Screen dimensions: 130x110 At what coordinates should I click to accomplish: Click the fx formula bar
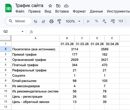pos(78,32)
